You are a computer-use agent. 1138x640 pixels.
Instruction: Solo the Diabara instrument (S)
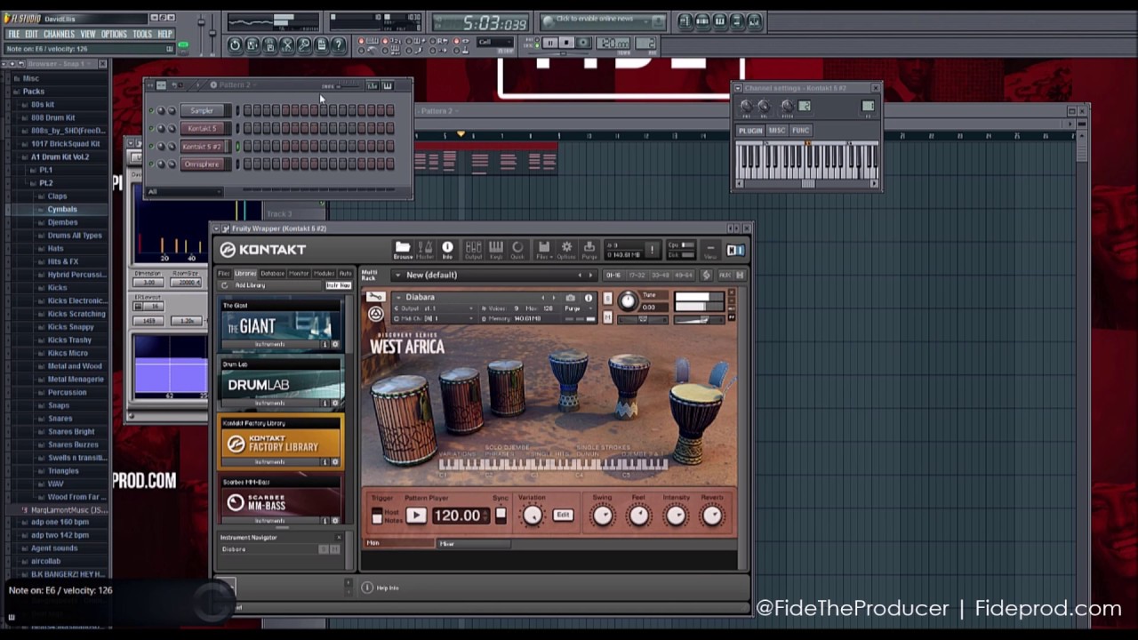click(x=607, y=298)
